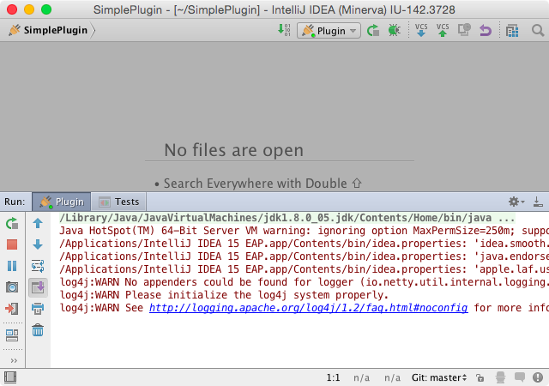
Task: Stop the running process with red square
Action: [12, 244]
